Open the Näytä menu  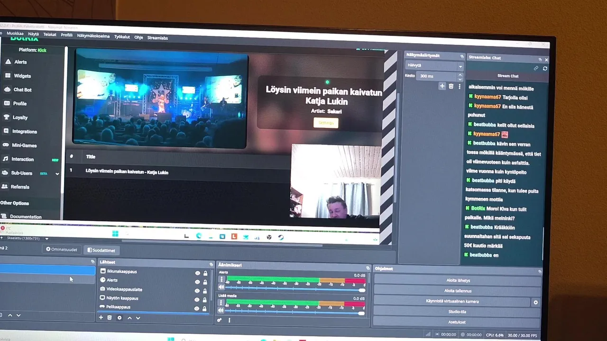[x=33, y=34]
